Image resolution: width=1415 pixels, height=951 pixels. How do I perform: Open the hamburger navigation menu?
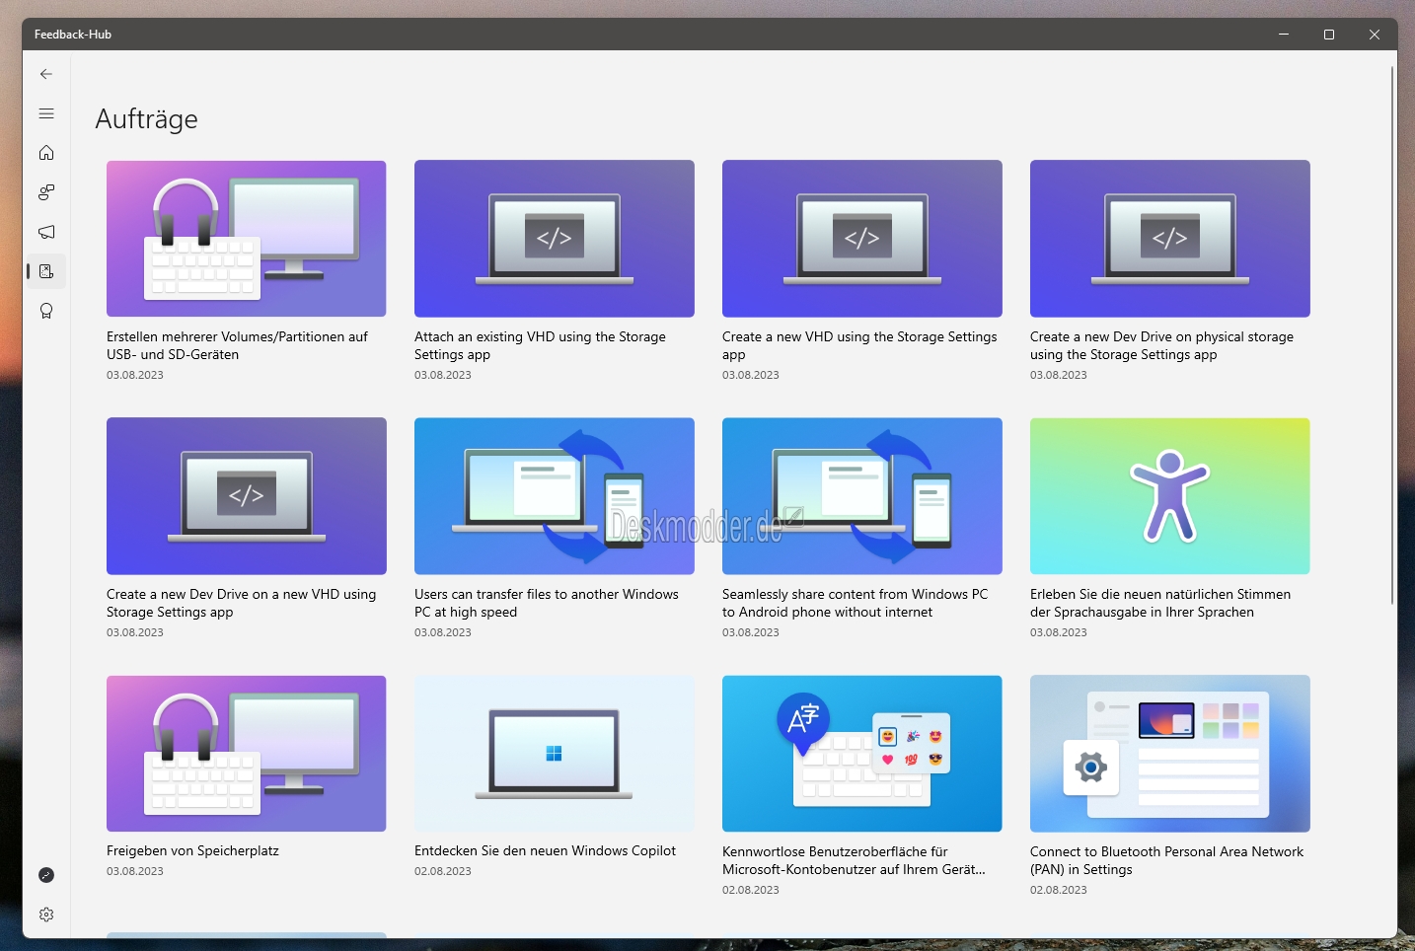pyautogui.click(x=46, y=113)
